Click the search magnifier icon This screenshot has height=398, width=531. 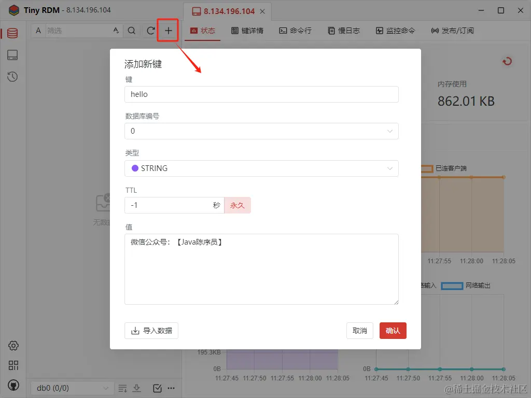[132, 31]
